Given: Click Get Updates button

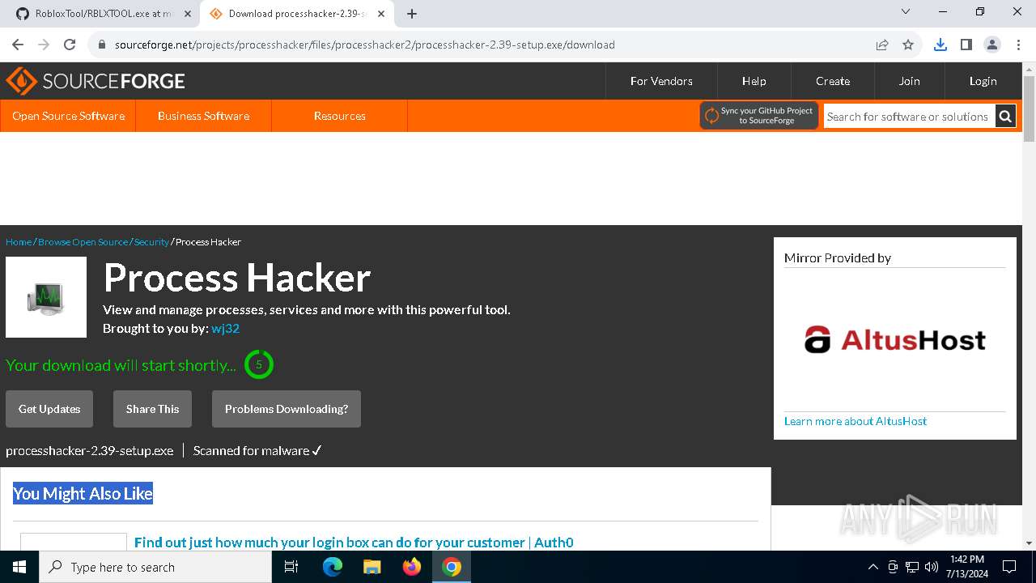Looking at the screenshot, I should click(49, 409).
